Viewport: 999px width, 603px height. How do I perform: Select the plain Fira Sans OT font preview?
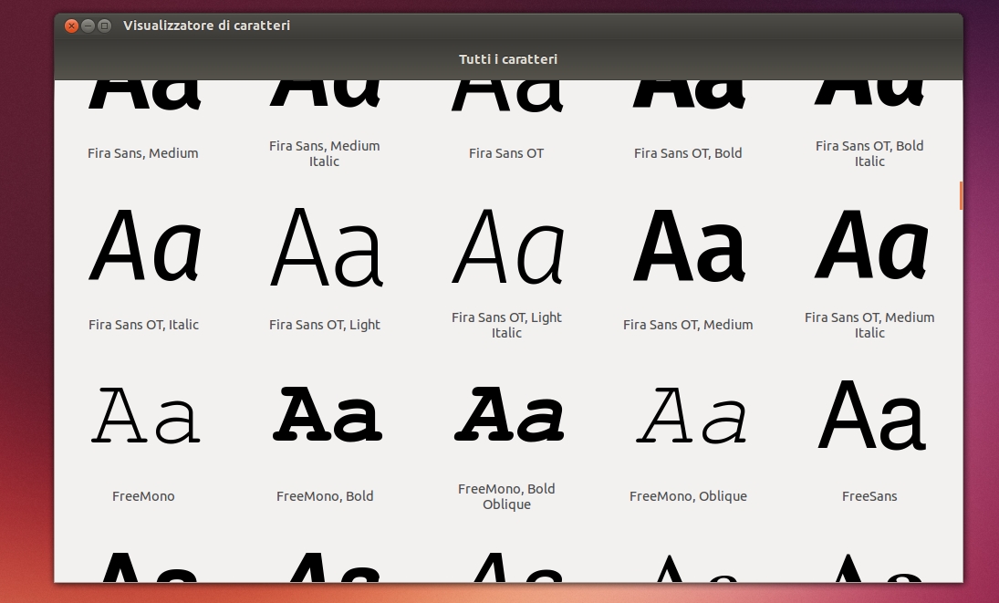[x=507, y=97]
